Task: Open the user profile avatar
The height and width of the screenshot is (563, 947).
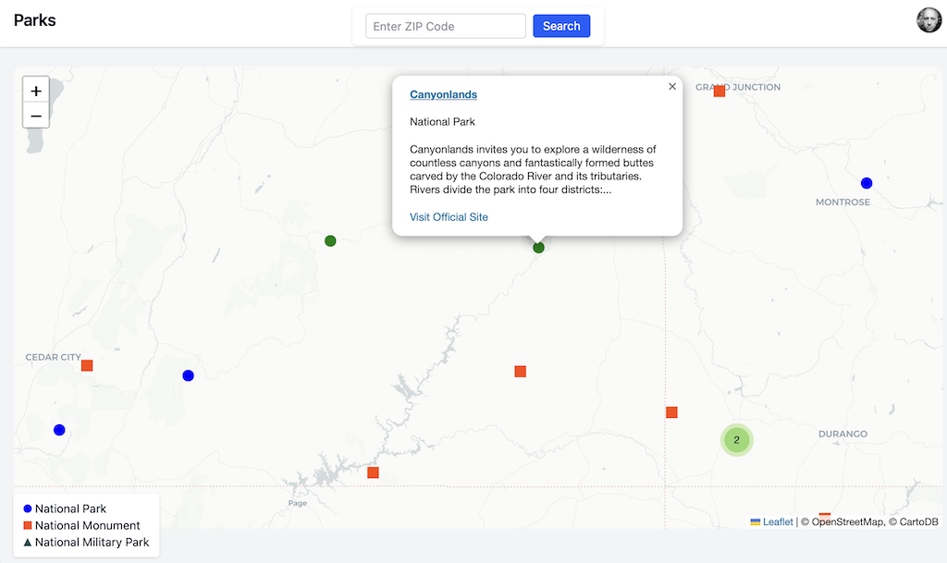Action: coord(929,20)
